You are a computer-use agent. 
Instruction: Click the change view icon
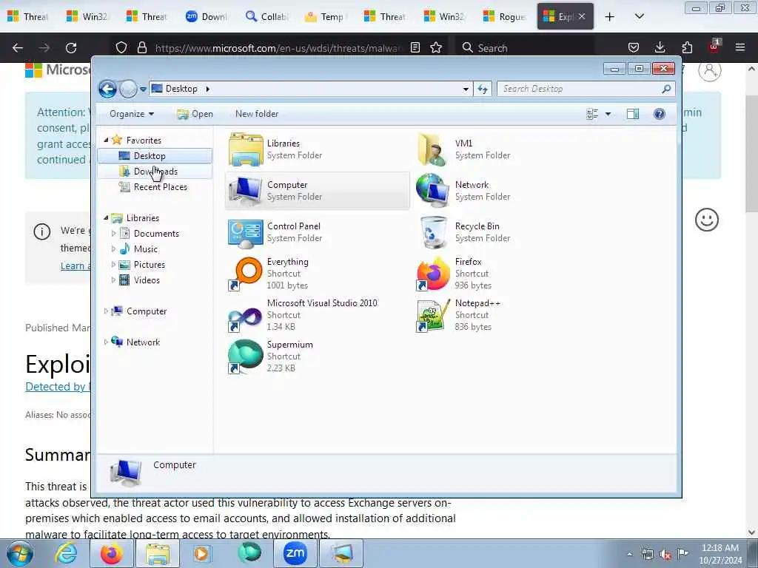pos(592,114)
